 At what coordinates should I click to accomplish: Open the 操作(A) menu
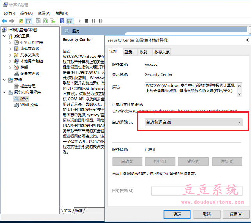point(27,13)
